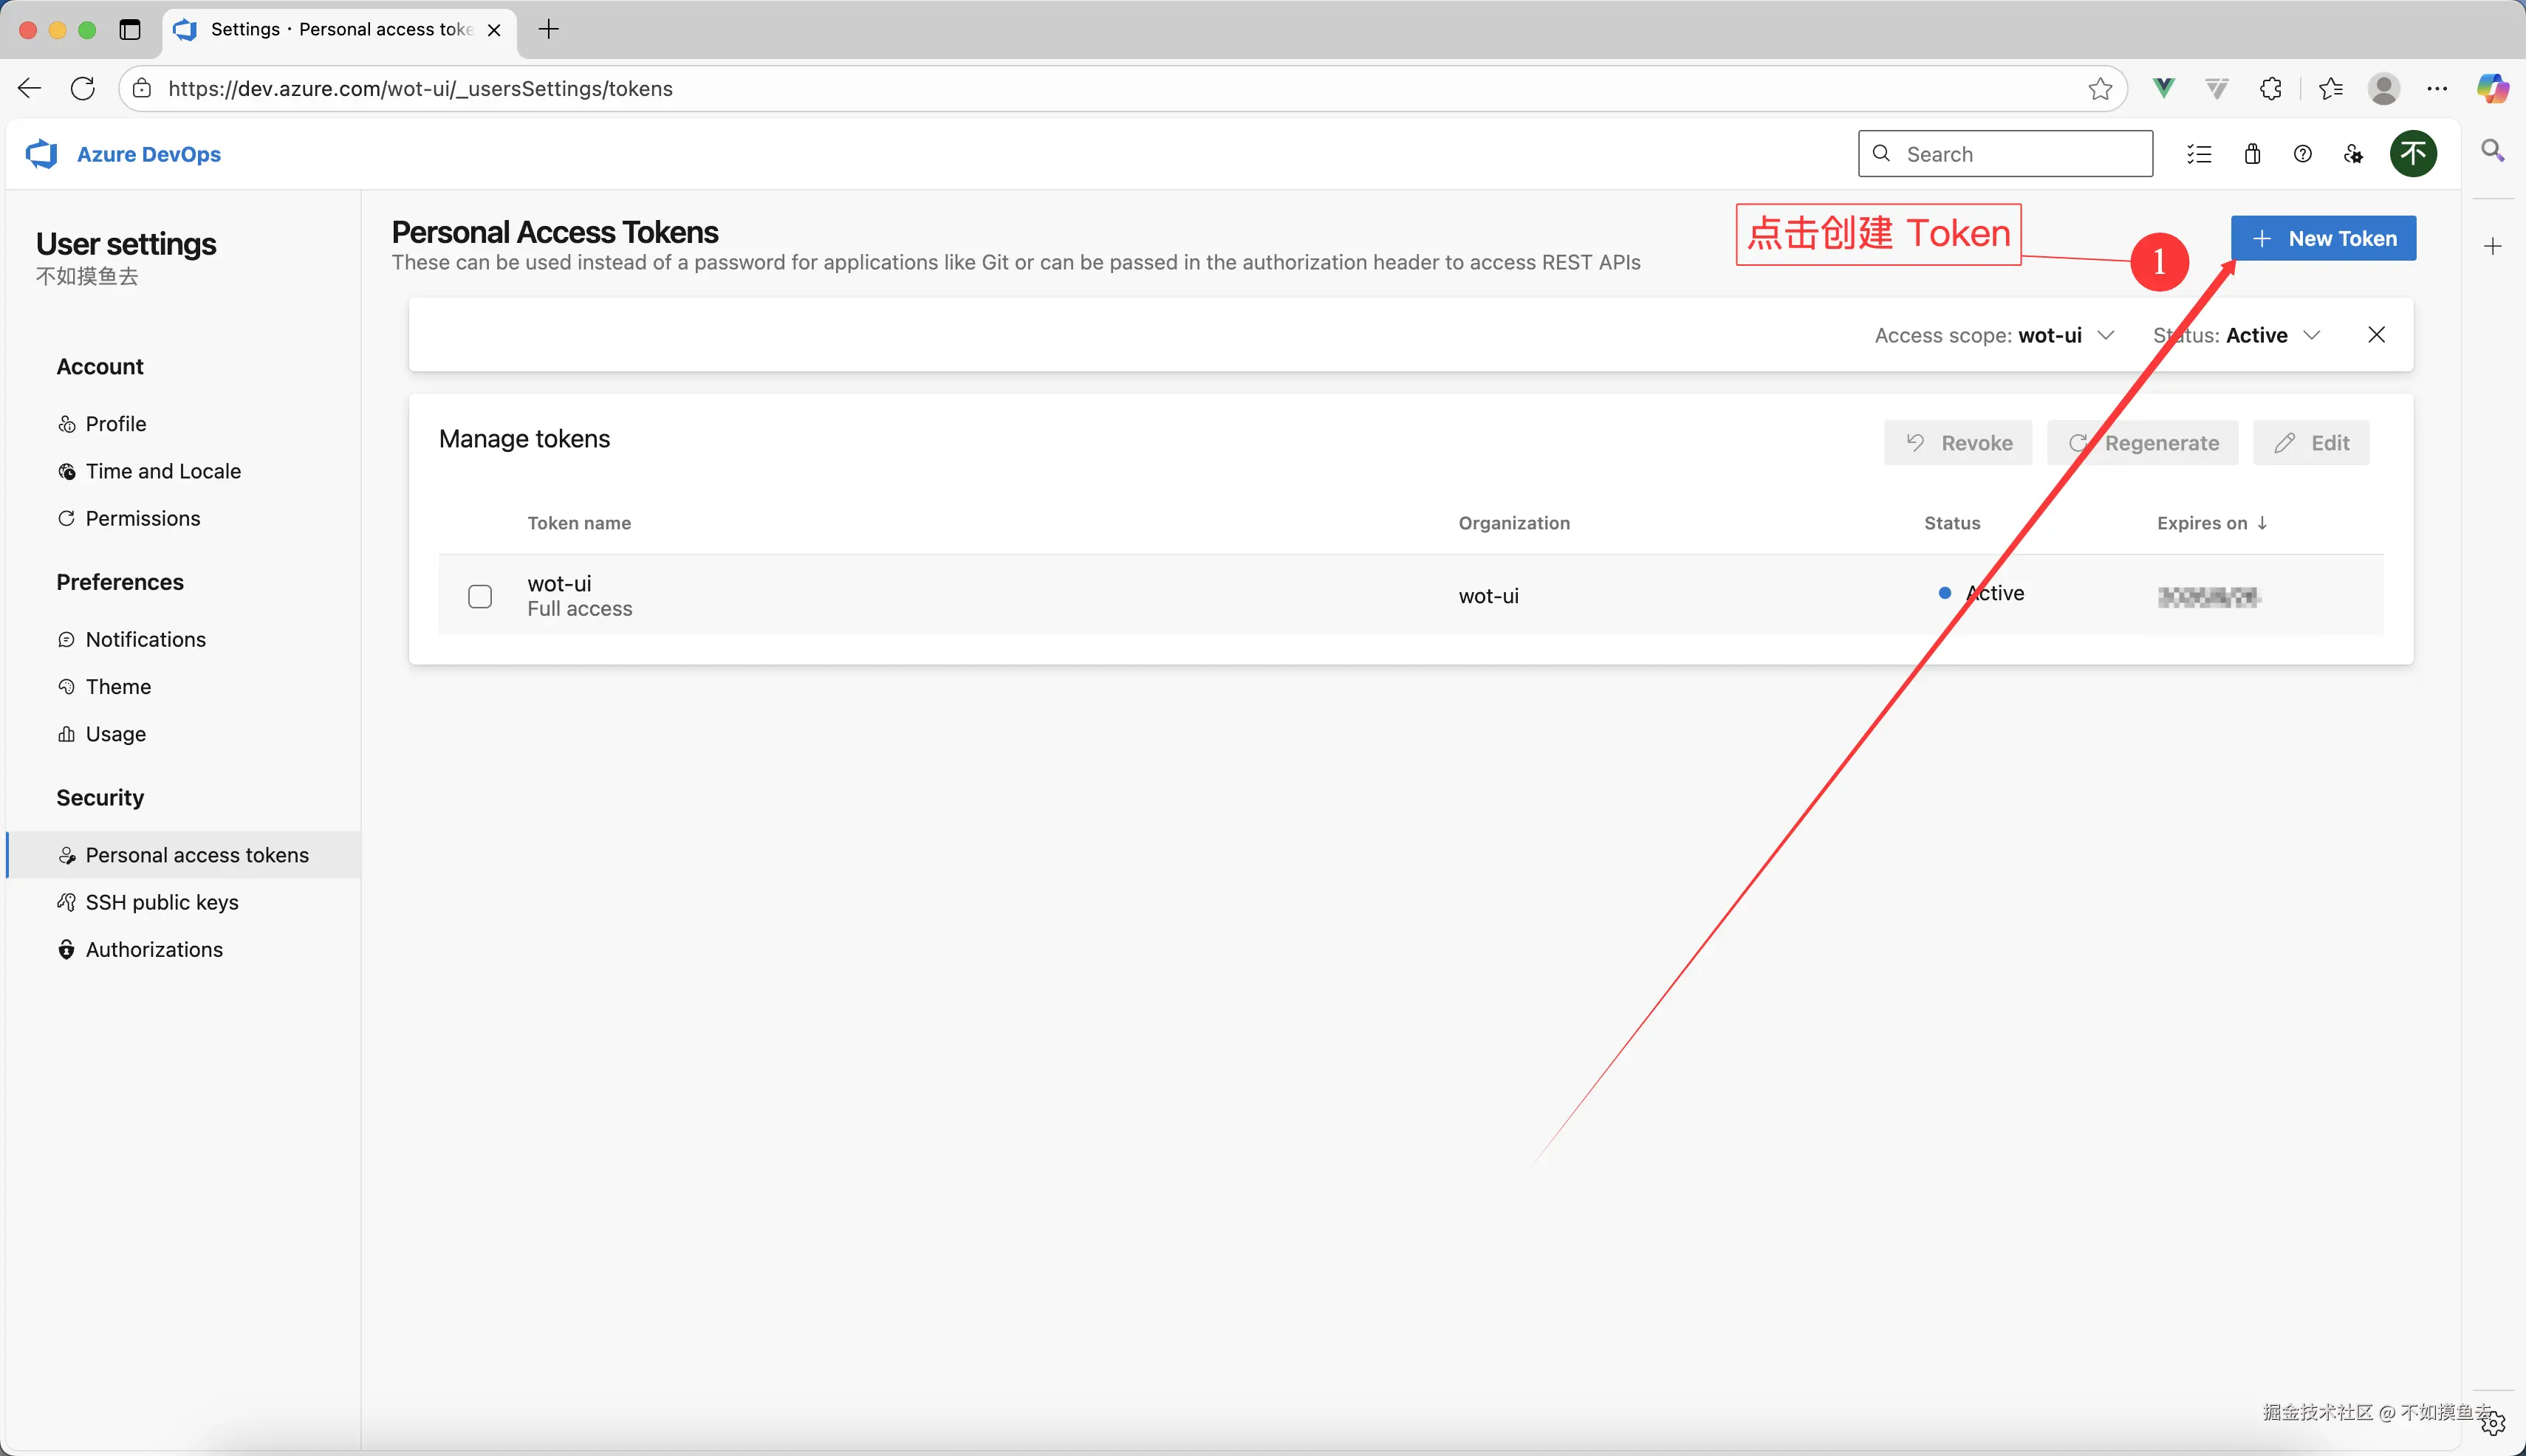Click the Azure DevOps logo icon
This screenshot has height=1456, width=2526.
42,154
